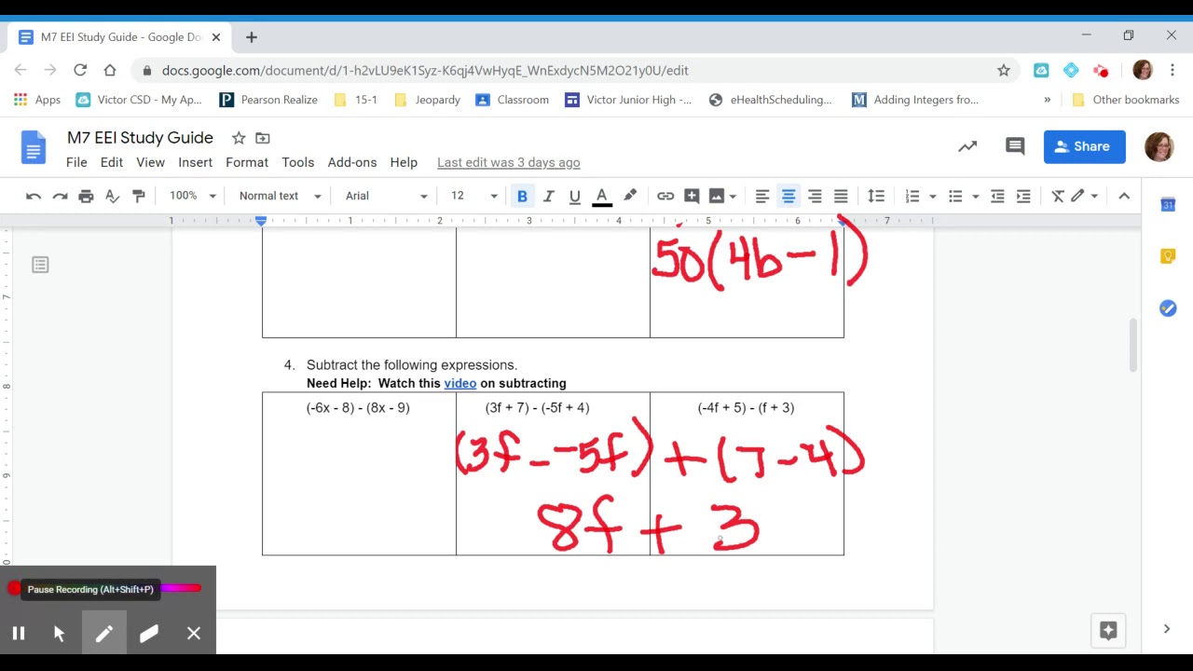
Task: Bookmark this page with star icon
Action: tap(1004, 70)
